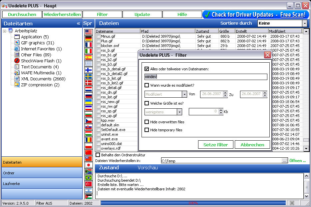
Task: Click the restore path field 'C:\Temp'
Action: click(x=221, y=161)
